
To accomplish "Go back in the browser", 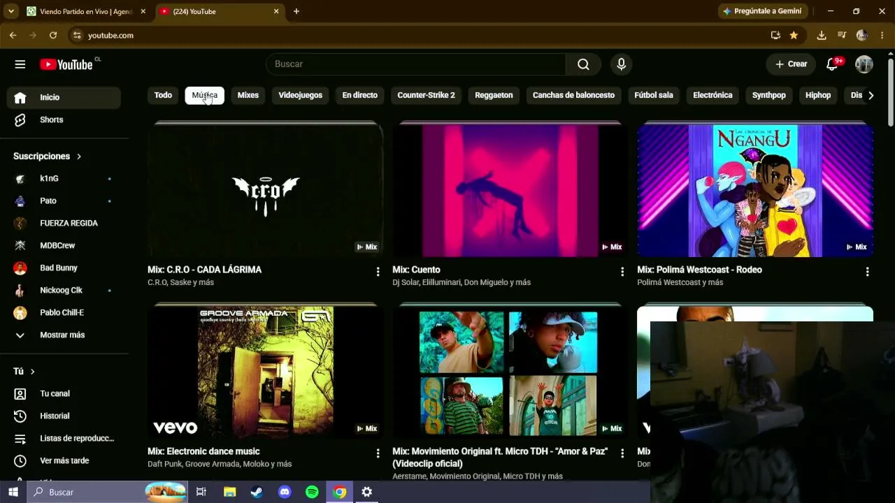I will click(x=13, y=35).
